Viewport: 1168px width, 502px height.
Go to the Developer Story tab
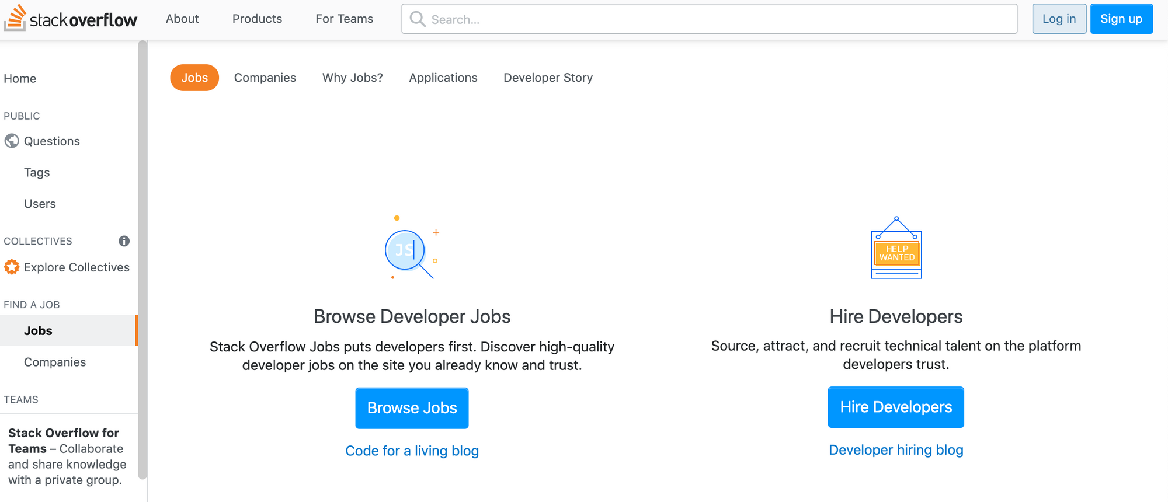[x=548, y=78]
